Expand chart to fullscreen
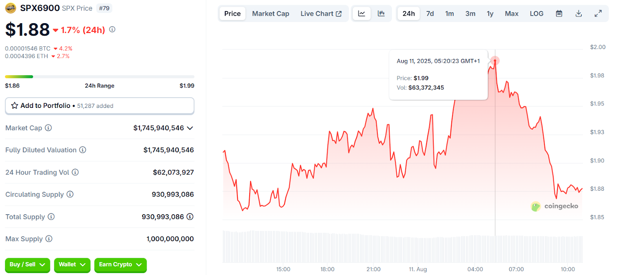This screenshot has width=629, height=275. coord(598,14)
